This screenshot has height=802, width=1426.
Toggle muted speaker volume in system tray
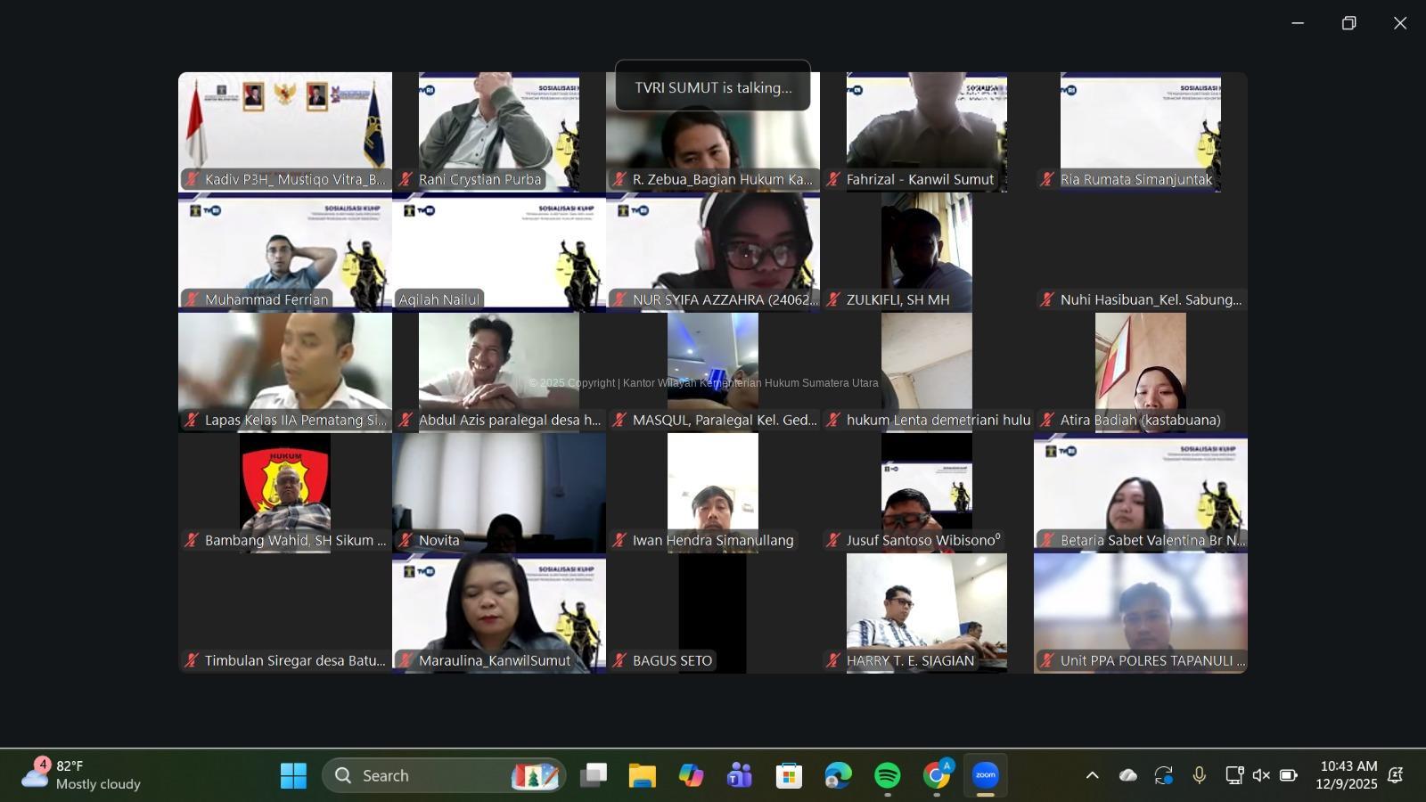(1261, 775)
